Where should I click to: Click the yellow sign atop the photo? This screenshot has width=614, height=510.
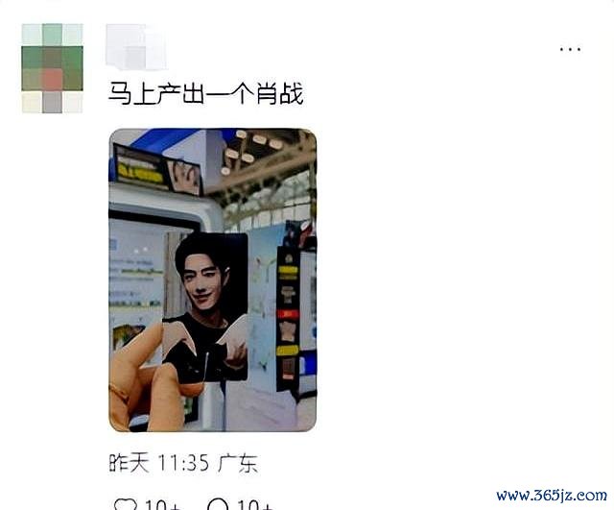[x=140, y=173]
